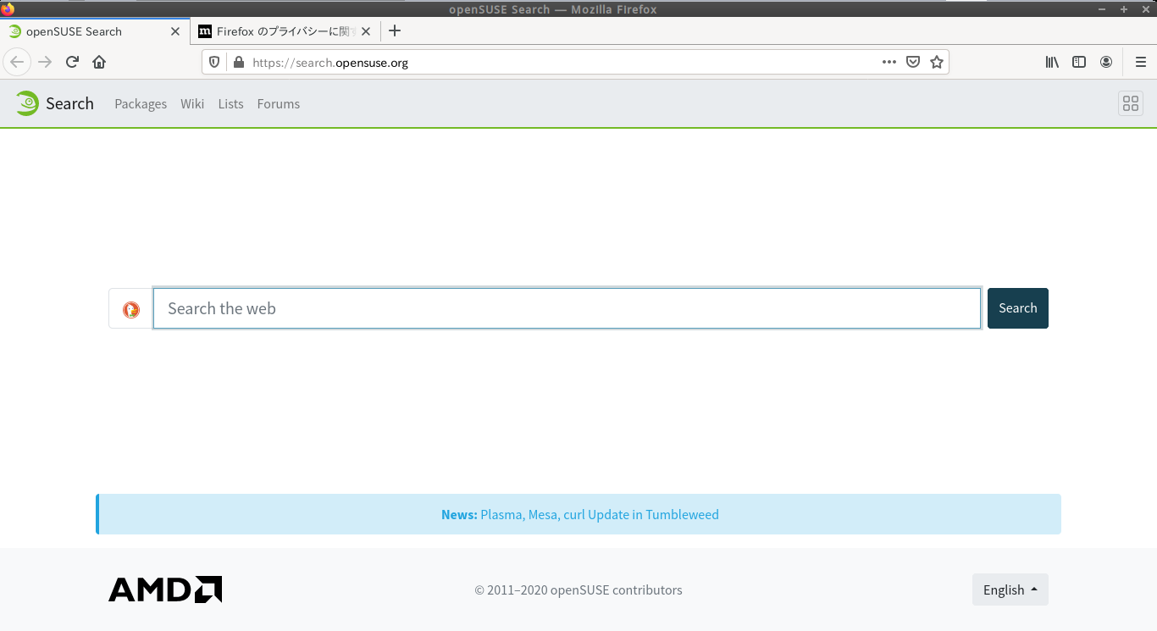Open Firefox Account menu
1157x631 pixels.
(1106, 62)
